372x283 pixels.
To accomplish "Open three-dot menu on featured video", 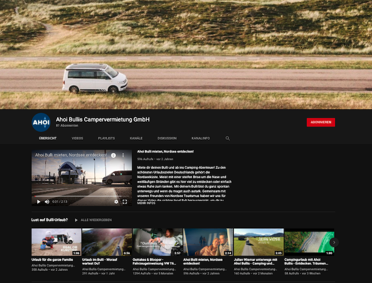I will pos(123,155).
